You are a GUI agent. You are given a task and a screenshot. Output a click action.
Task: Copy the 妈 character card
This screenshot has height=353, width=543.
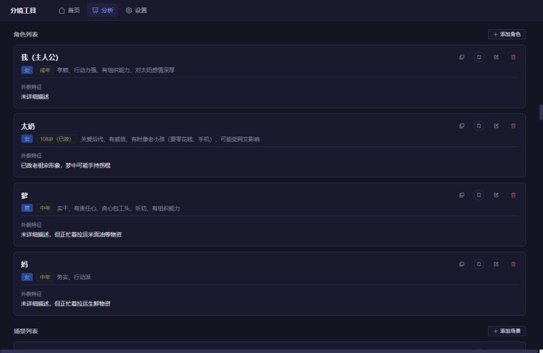[x=462, y=264]
